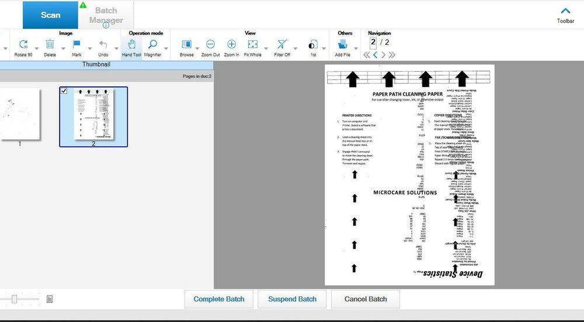Click Suspend Batch button

(x=293, y=299)
